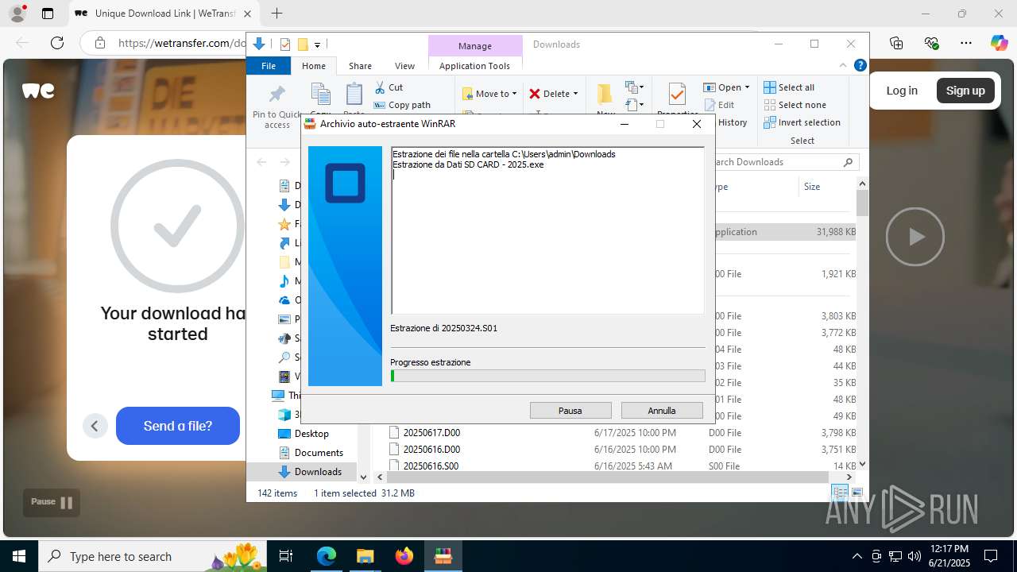This screenshot has width=1017, height=572.
Task: Open Task View on taskbar
Action: 287,556
